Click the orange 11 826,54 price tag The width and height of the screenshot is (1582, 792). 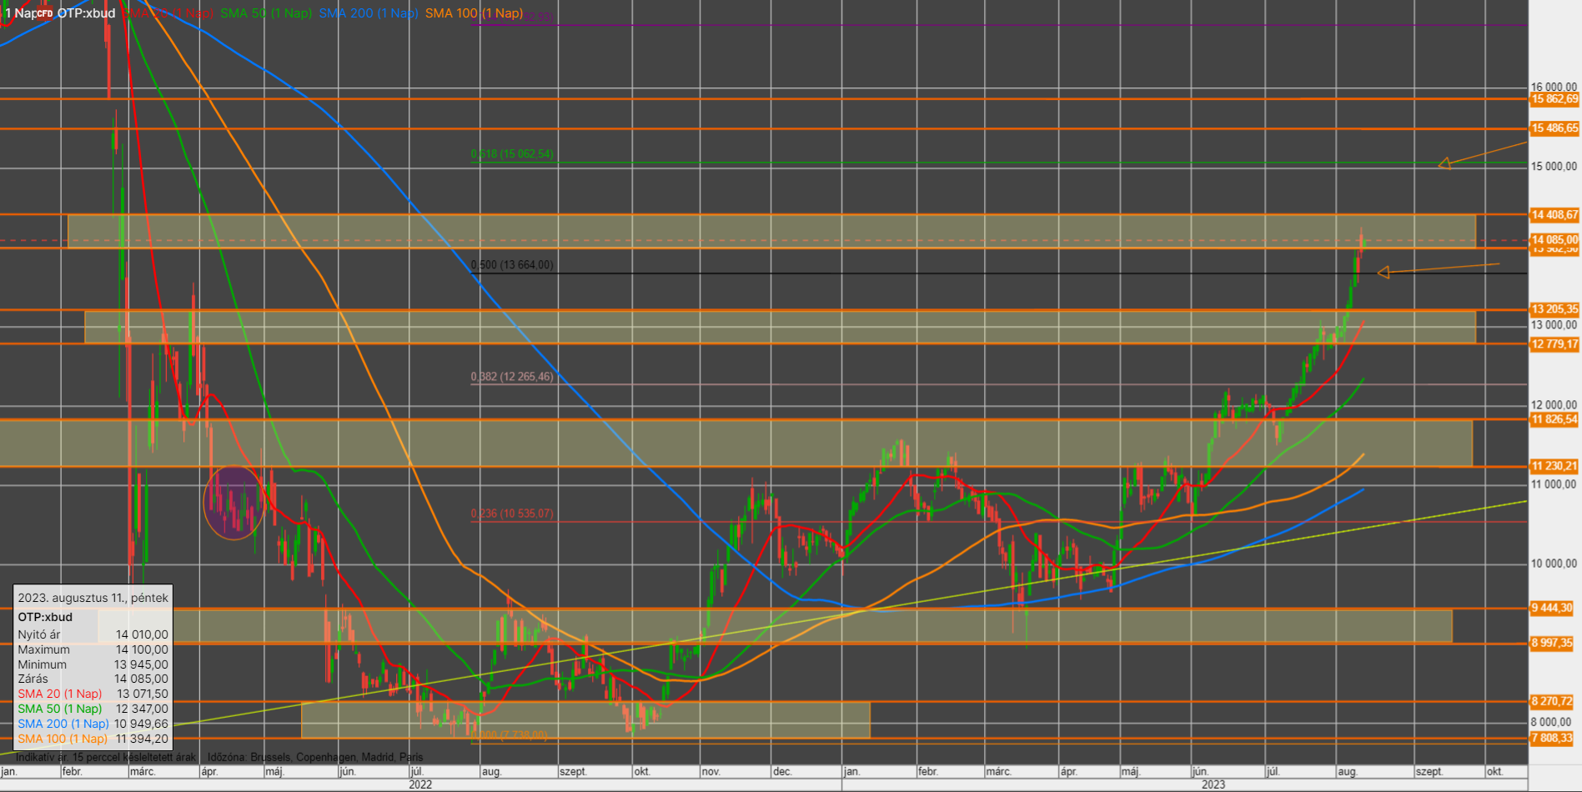tap(1554, 419)
